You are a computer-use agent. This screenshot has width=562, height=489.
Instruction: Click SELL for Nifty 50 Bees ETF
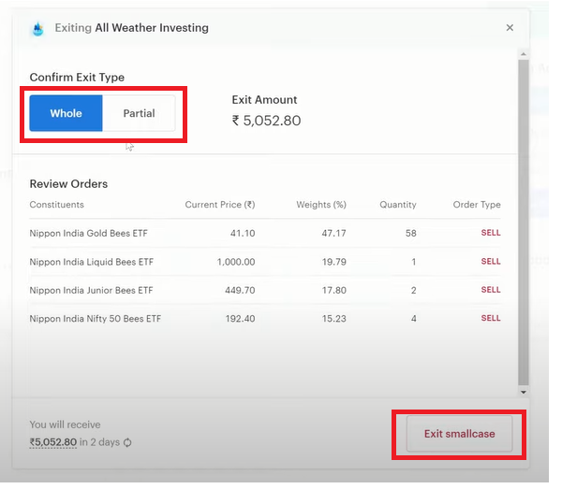[x=491, y=318]
